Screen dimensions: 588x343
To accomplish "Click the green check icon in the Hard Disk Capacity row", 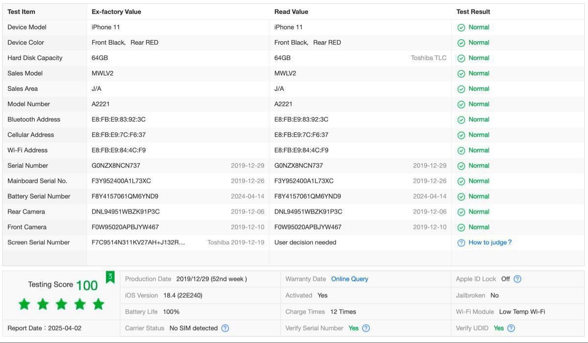I will [x=461, y=58].
